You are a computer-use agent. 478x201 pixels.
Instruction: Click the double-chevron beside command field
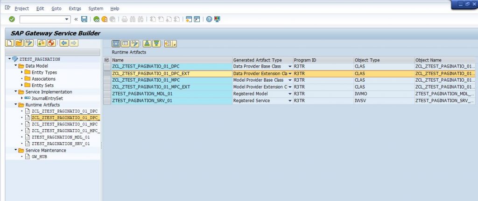(x=76, y=19)
